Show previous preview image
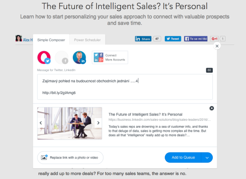 [x=41, y=123]
